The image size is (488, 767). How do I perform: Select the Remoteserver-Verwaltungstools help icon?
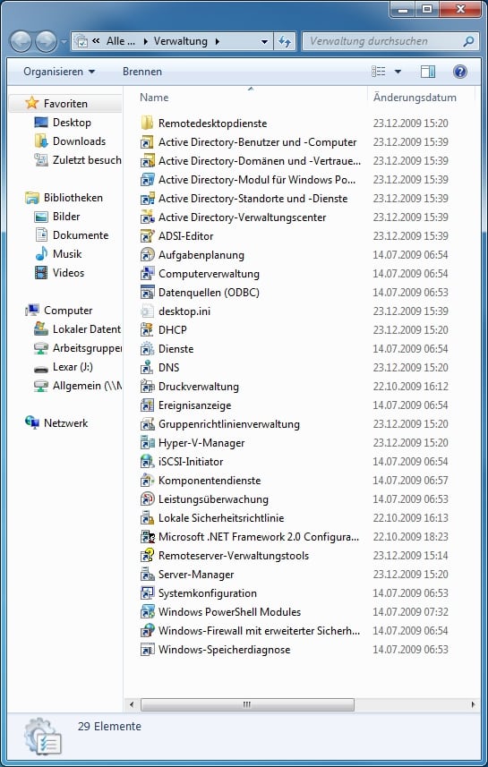click(148, 556)
